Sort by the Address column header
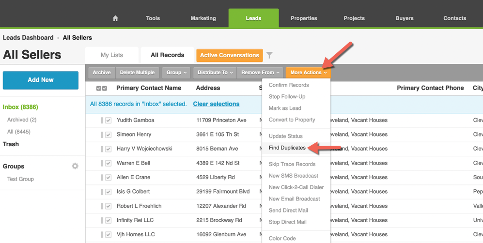483x243 pixels. [208, 88]
